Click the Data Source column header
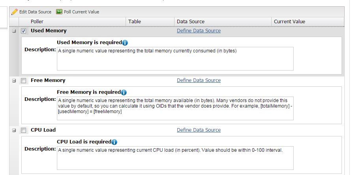 pos(191,21)
